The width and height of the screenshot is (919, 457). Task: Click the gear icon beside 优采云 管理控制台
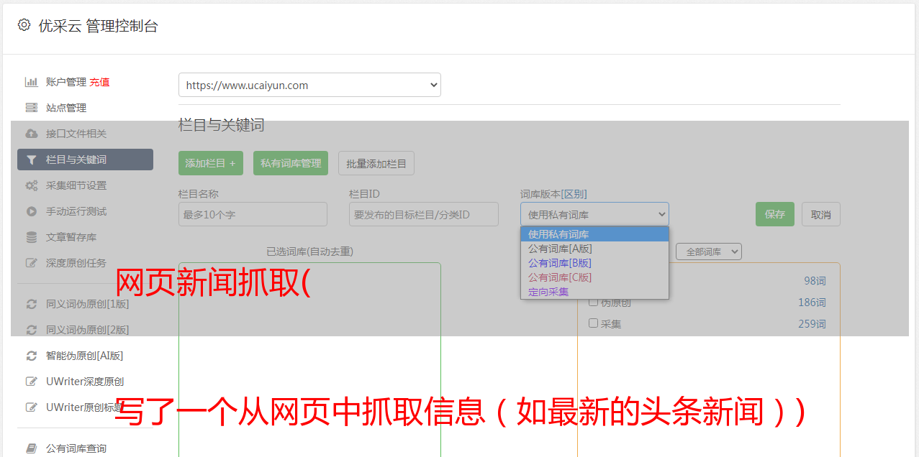[x=24, y=25]
